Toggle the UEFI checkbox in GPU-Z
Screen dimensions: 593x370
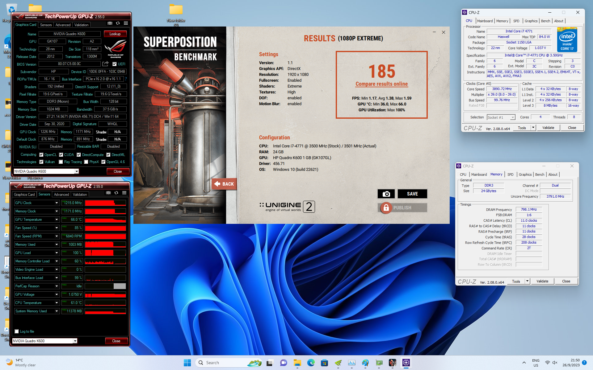click(115, 64)
